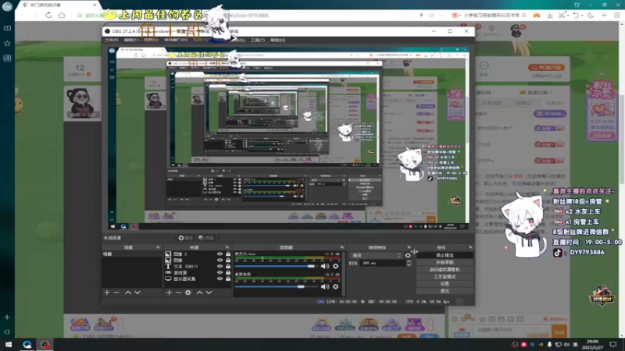The width and height of the screenshot is (625, 351).
Task: Bookmark the page with the star icon
Action: 80,16
